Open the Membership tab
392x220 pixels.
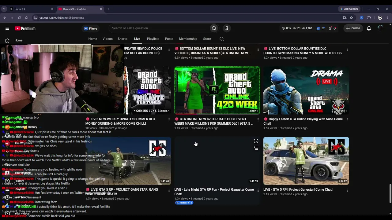pos(188,39)
